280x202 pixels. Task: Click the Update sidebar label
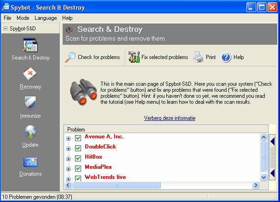tap(30, 145)
